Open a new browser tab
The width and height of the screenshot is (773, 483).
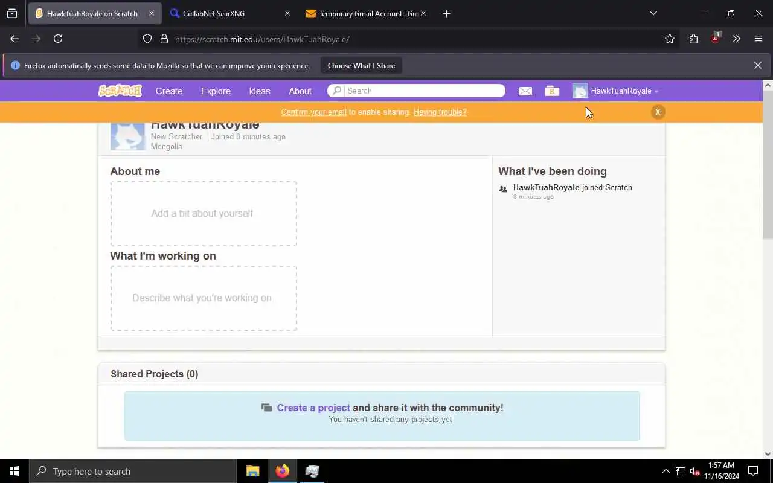pyautogui.click(x=446, y=13)
